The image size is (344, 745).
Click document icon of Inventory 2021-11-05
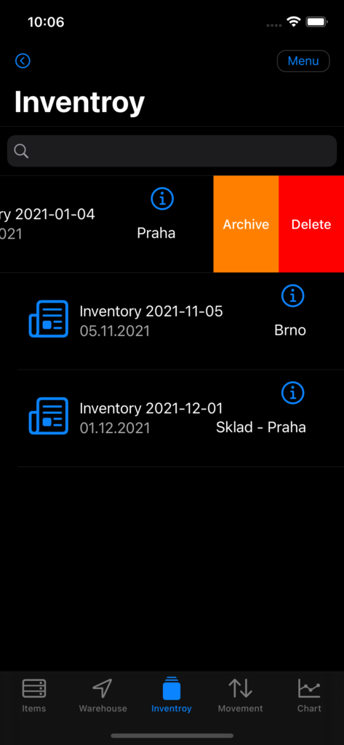tap(49, 319)
